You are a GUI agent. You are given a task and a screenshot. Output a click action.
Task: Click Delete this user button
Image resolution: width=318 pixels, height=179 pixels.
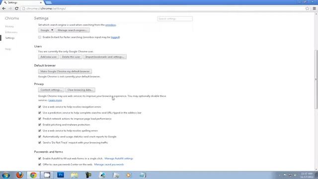point(71,57)
